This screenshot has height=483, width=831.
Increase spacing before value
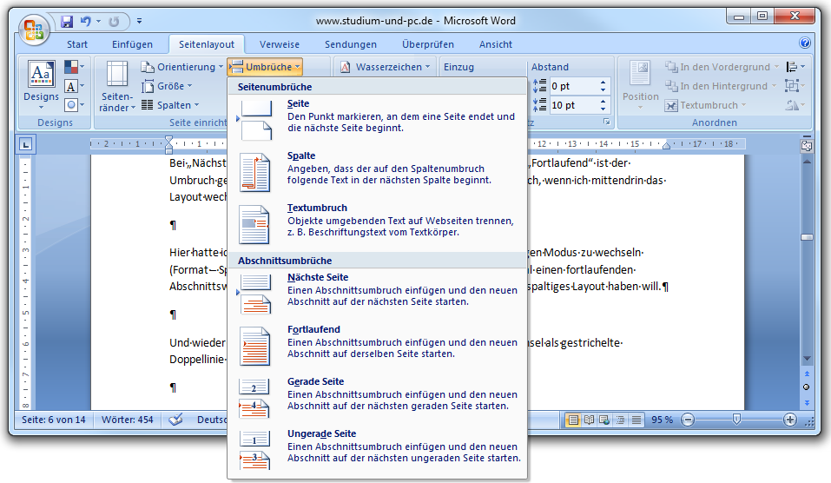point(603,83)
